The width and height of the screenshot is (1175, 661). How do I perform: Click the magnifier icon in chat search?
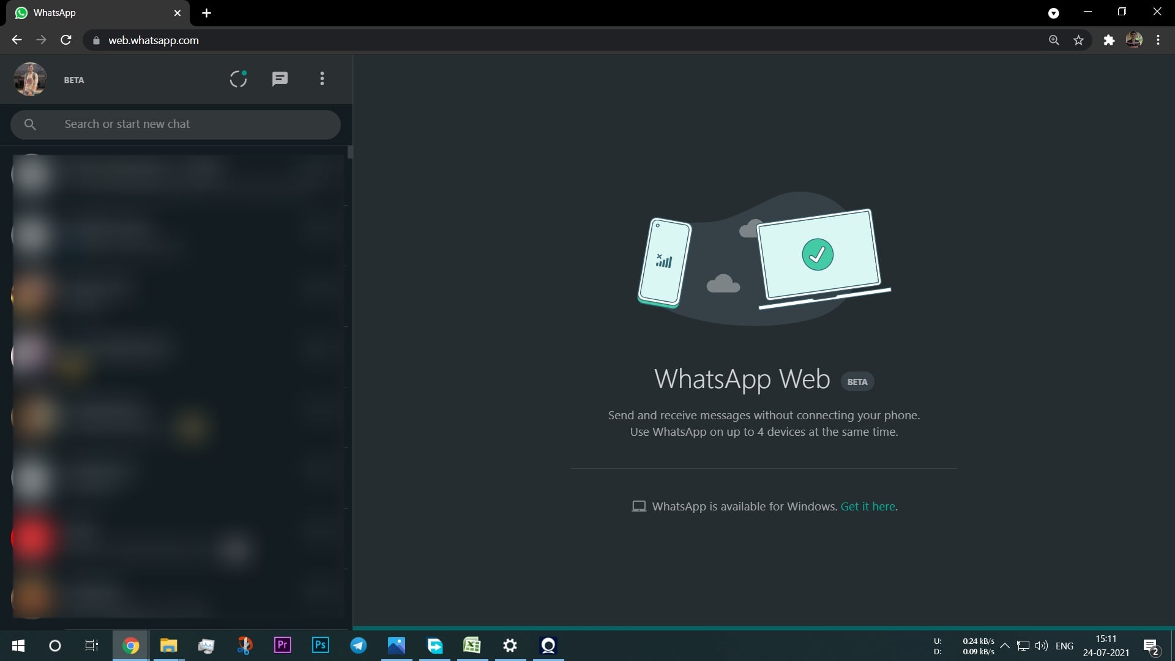(30, 124)
